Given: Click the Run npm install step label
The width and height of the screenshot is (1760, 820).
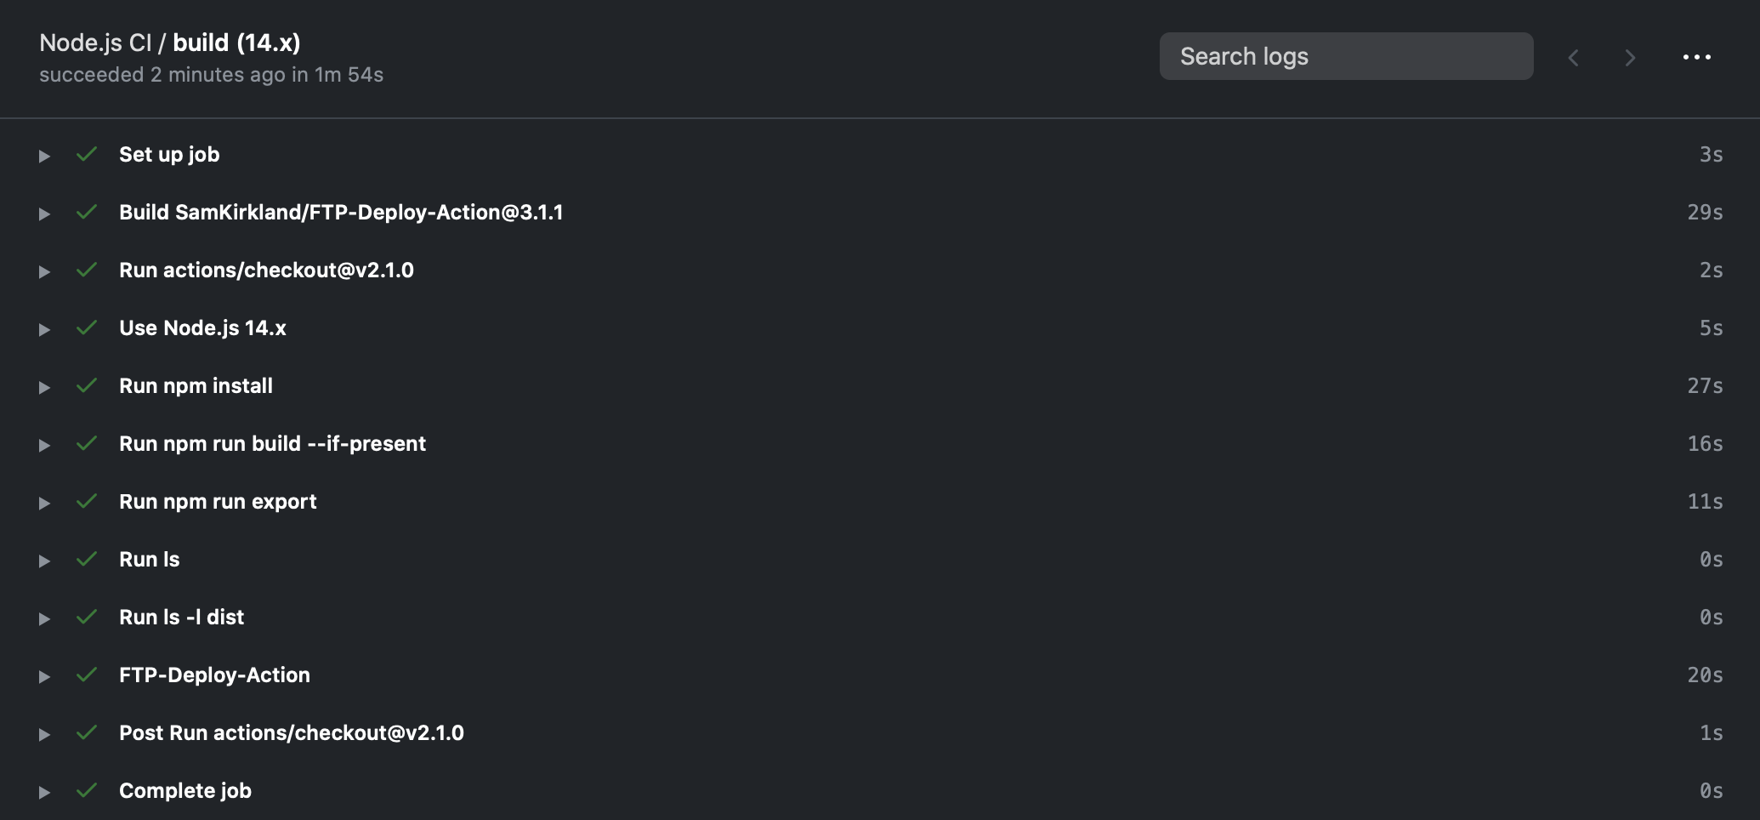Looking at the screenshot, I should coord(196,385).
